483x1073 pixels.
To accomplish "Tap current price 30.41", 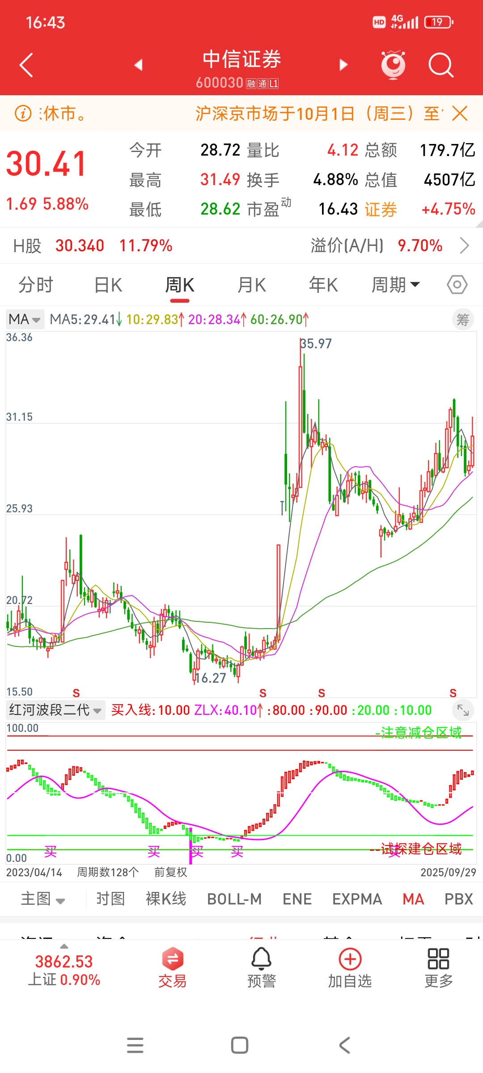I will pyautogui.click(x=47, y=164).
